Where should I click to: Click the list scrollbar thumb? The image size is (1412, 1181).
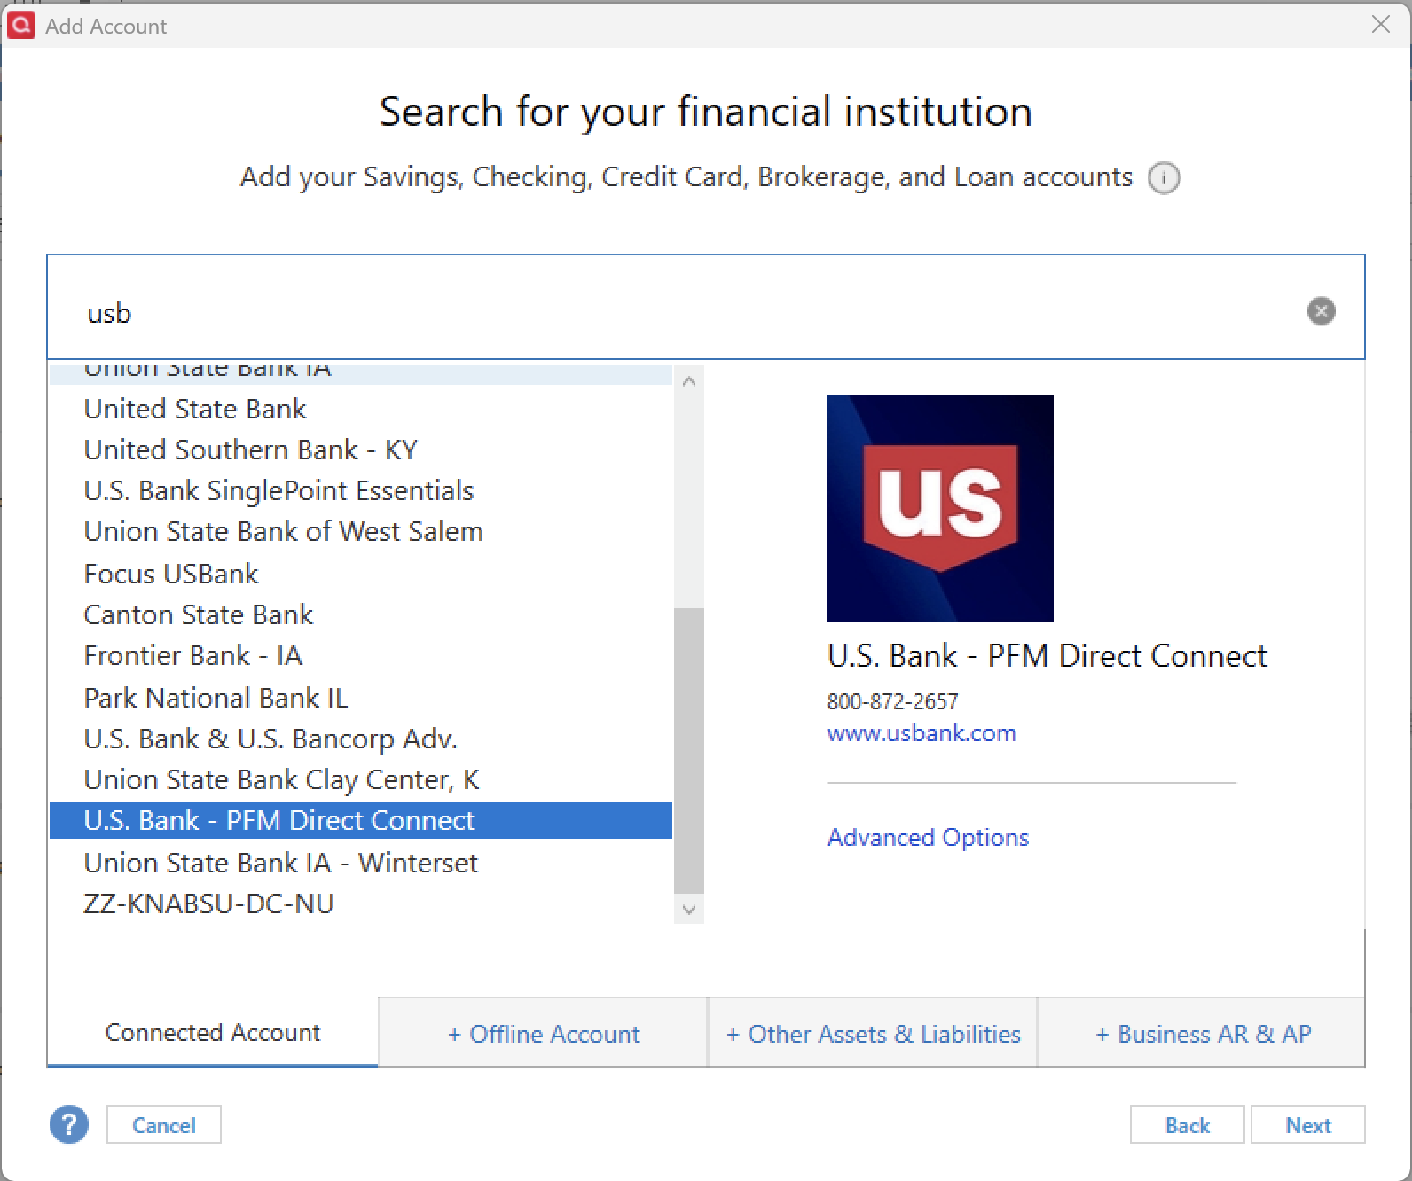click(x=689, y=750)
